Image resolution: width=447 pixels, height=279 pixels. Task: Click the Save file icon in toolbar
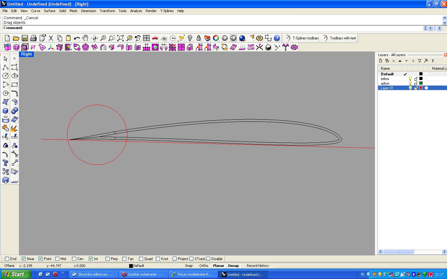click(25, 38)
